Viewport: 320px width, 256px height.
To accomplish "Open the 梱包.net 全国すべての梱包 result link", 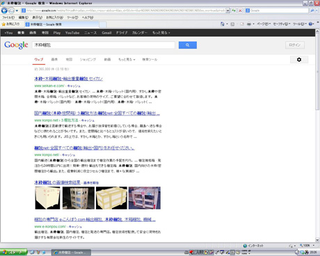I will 85,147.
